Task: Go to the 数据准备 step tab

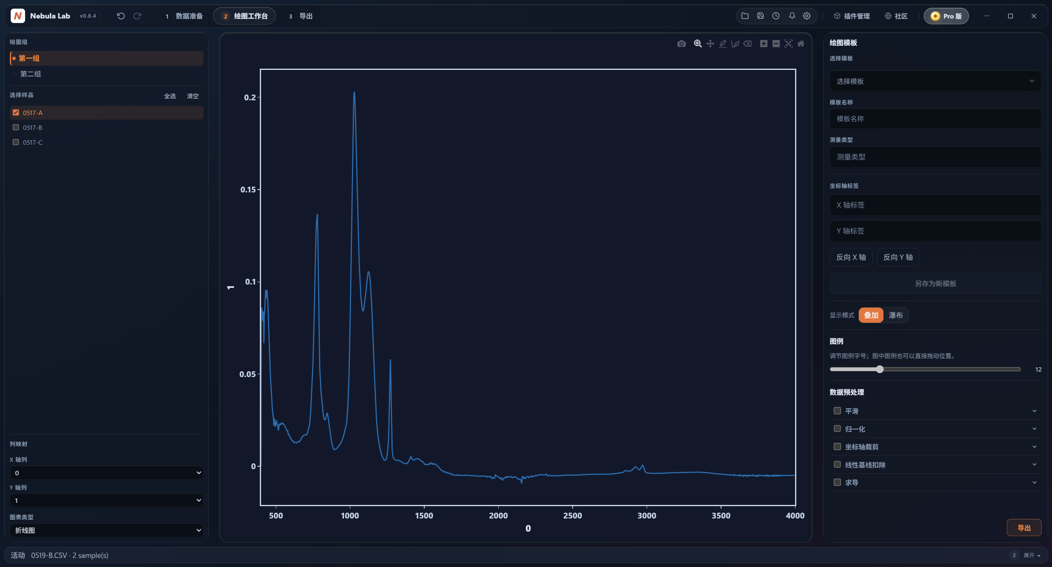Action: 184,16
